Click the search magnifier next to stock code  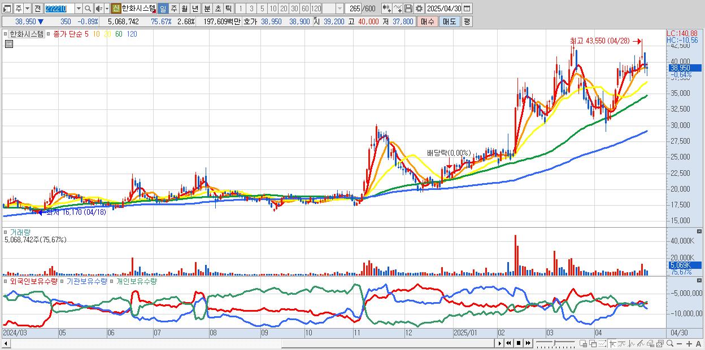point(88,8)
